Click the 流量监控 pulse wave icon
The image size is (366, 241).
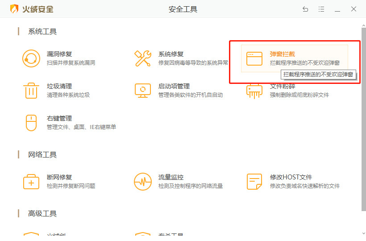tap(143, 182)
